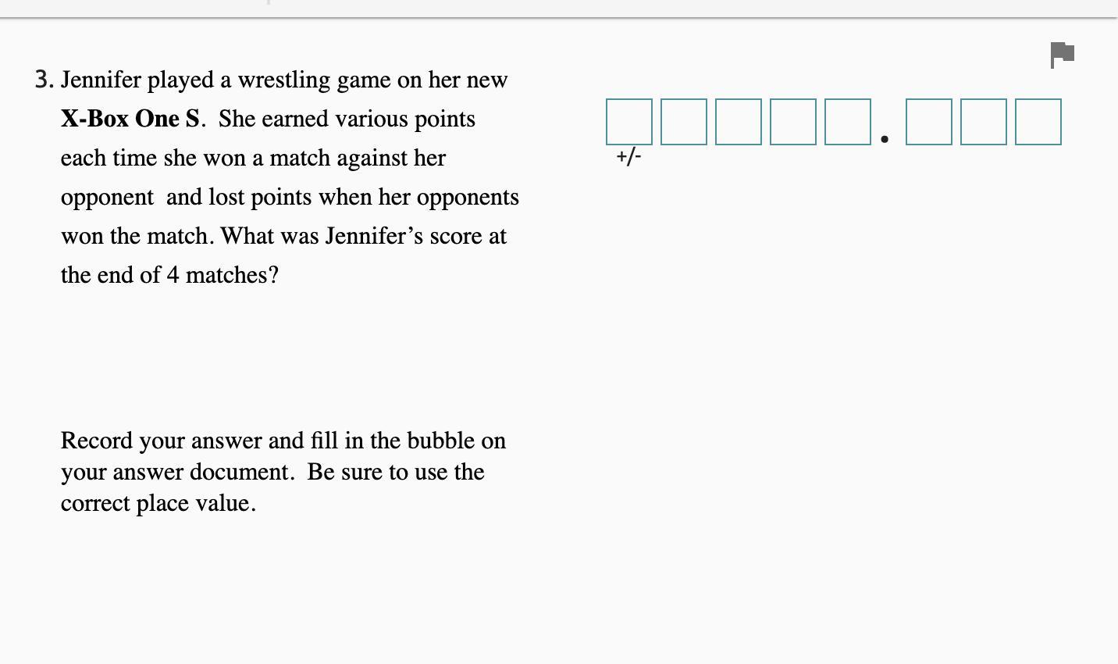Click the decimal point between the answer boxes
The image size is (1118, 664).
885,140
